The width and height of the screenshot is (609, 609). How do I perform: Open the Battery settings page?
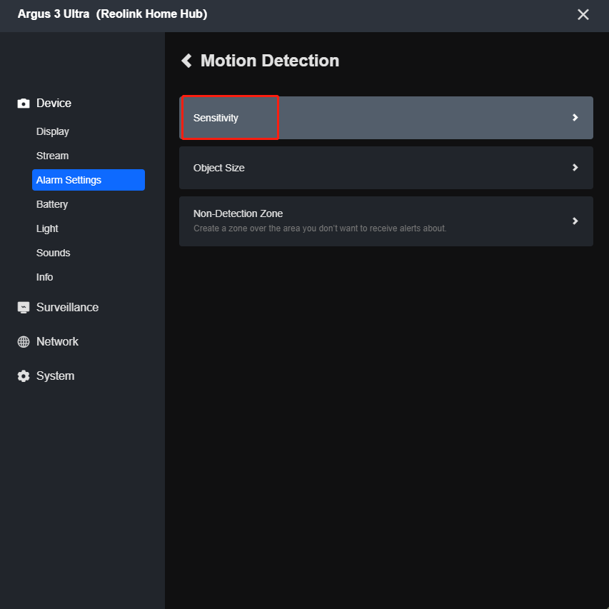(x=52, y=204)
